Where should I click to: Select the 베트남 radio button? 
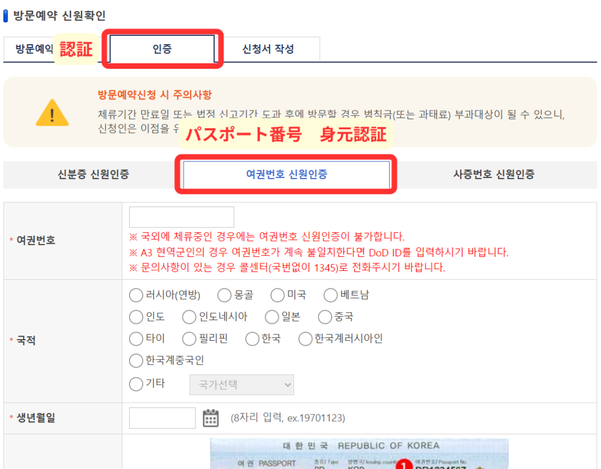[330, 295]
